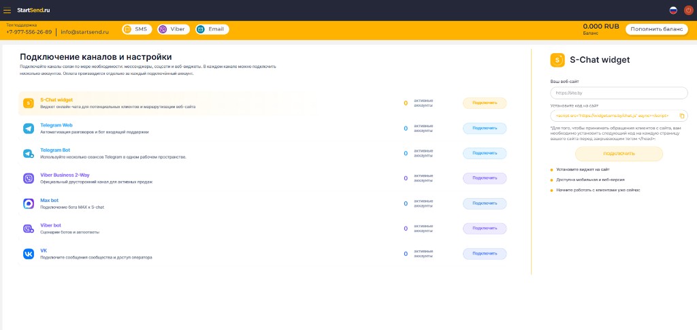Open the SMS channel tab
697x330 pixels.
tap(137, 29)
